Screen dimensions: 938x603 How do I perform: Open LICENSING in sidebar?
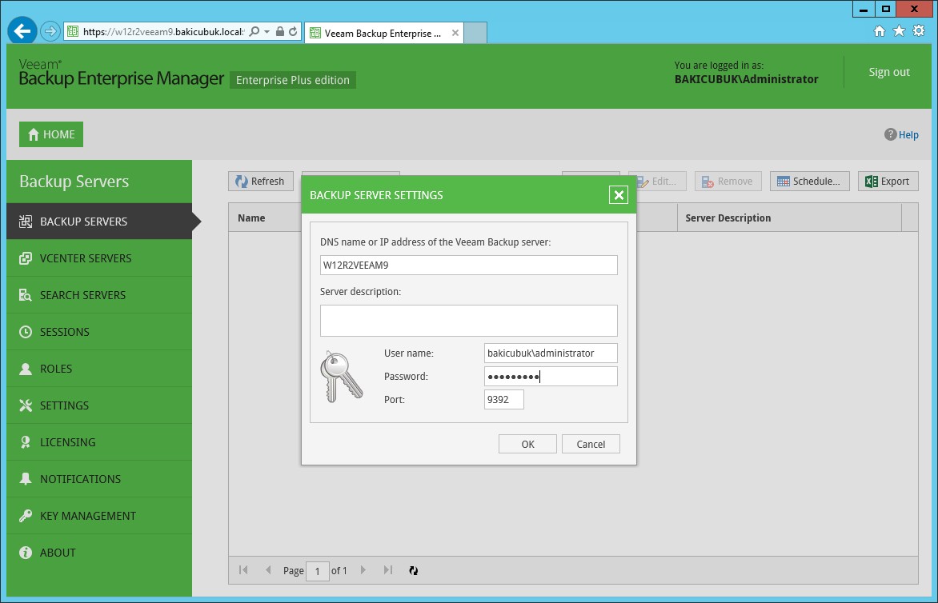pos(99,442)
